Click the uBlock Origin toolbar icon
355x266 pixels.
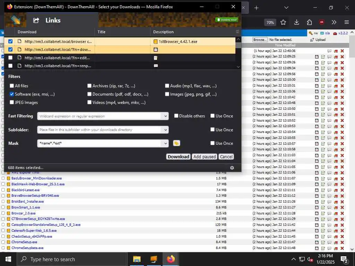(321, 22)
